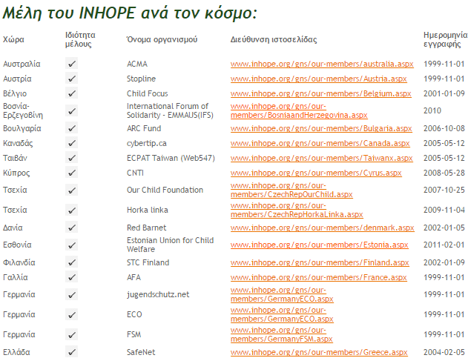Click the country name Ελλάδα
Screen dimensions: 468x358
click(16, 352)
